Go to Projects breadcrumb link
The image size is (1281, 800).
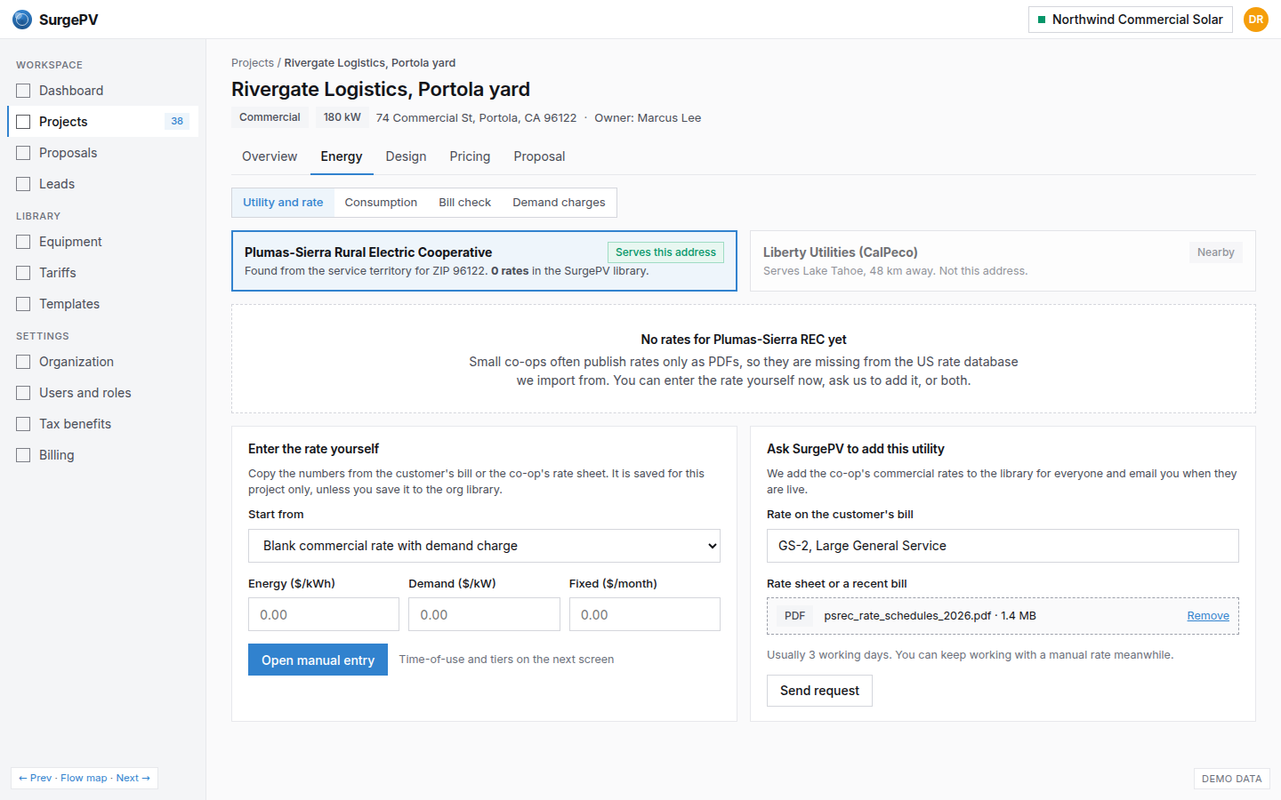click(253, 63)
